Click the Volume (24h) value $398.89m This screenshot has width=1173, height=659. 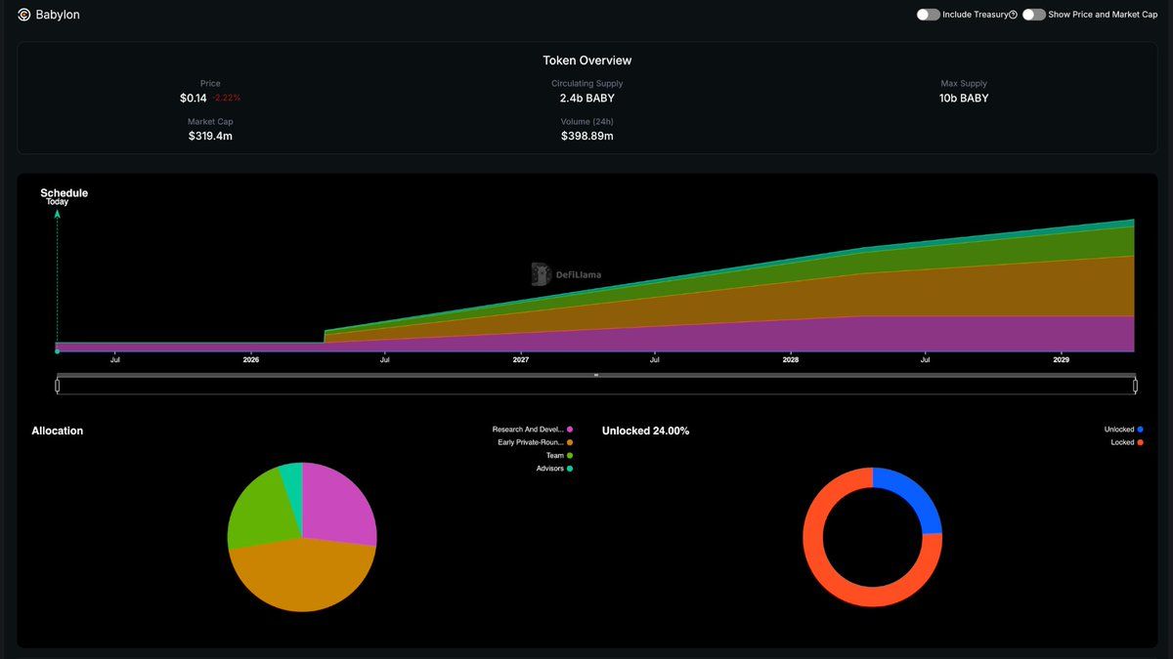click(586, 136)
